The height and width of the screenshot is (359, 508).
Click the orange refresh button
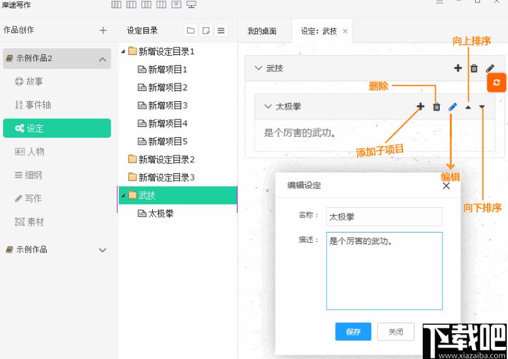point(497,82)
